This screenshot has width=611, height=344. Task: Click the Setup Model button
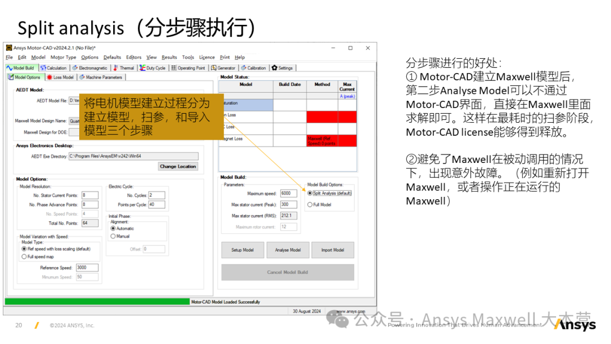pos(242,250)
